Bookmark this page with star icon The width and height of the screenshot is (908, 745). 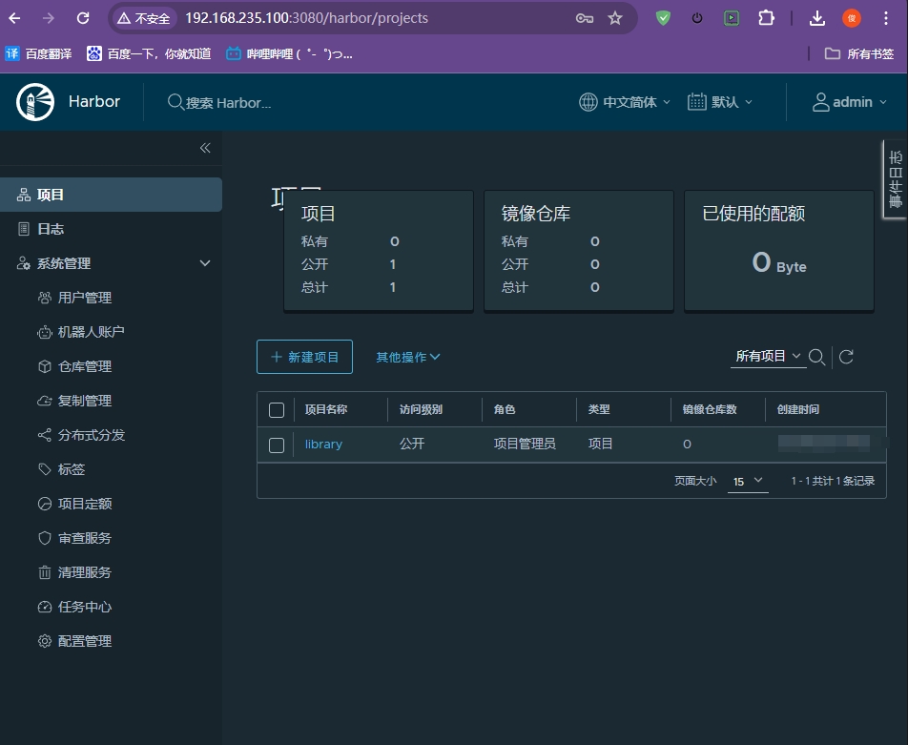[615, 18]
